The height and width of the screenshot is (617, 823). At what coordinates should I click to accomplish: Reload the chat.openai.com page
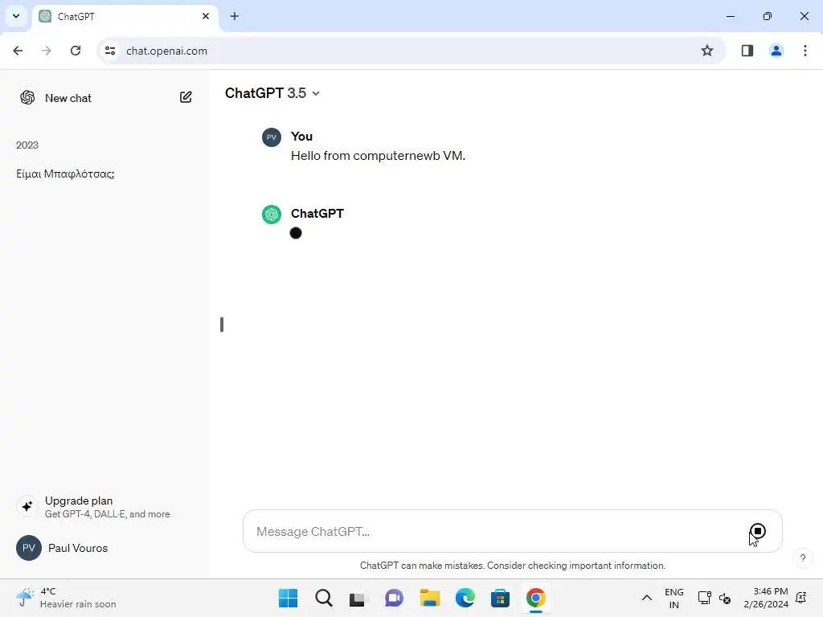coord(76,51)
